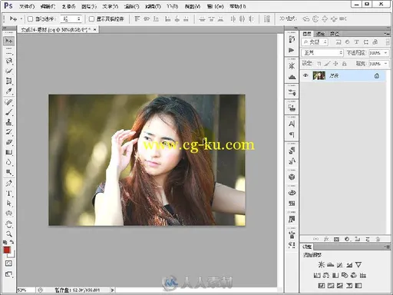
Task: Select the Pen tool
Action: (8, 183)
